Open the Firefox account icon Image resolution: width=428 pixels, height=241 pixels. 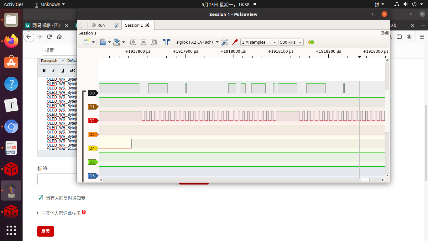click(x=409, y=37)
